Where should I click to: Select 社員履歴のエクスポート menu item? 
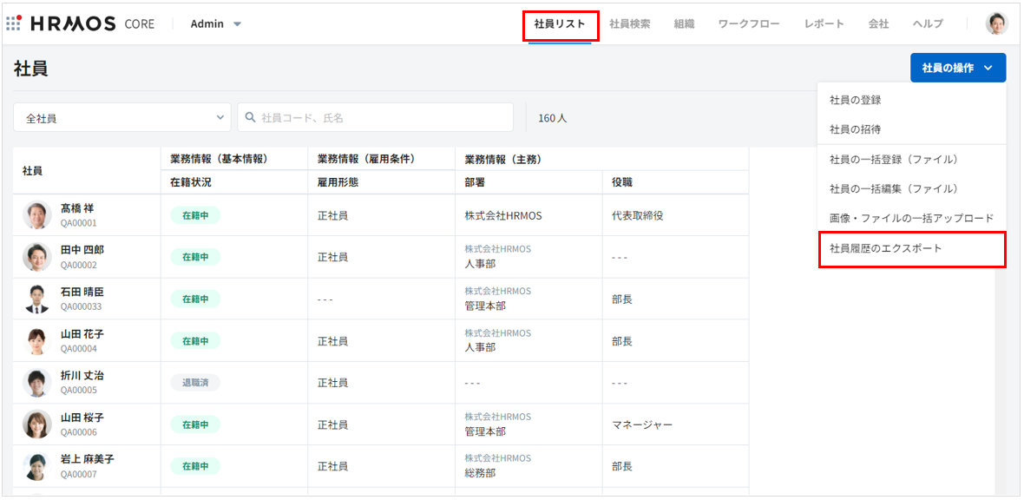tap(886, 248)
